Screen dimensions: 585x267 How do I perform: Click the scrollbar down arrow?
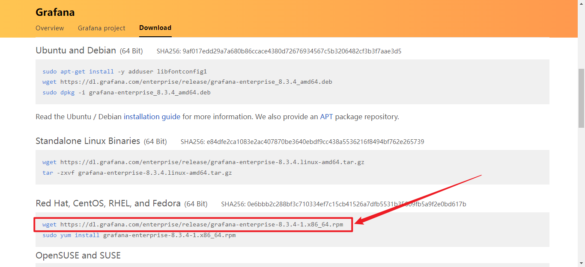click(581, 263)
